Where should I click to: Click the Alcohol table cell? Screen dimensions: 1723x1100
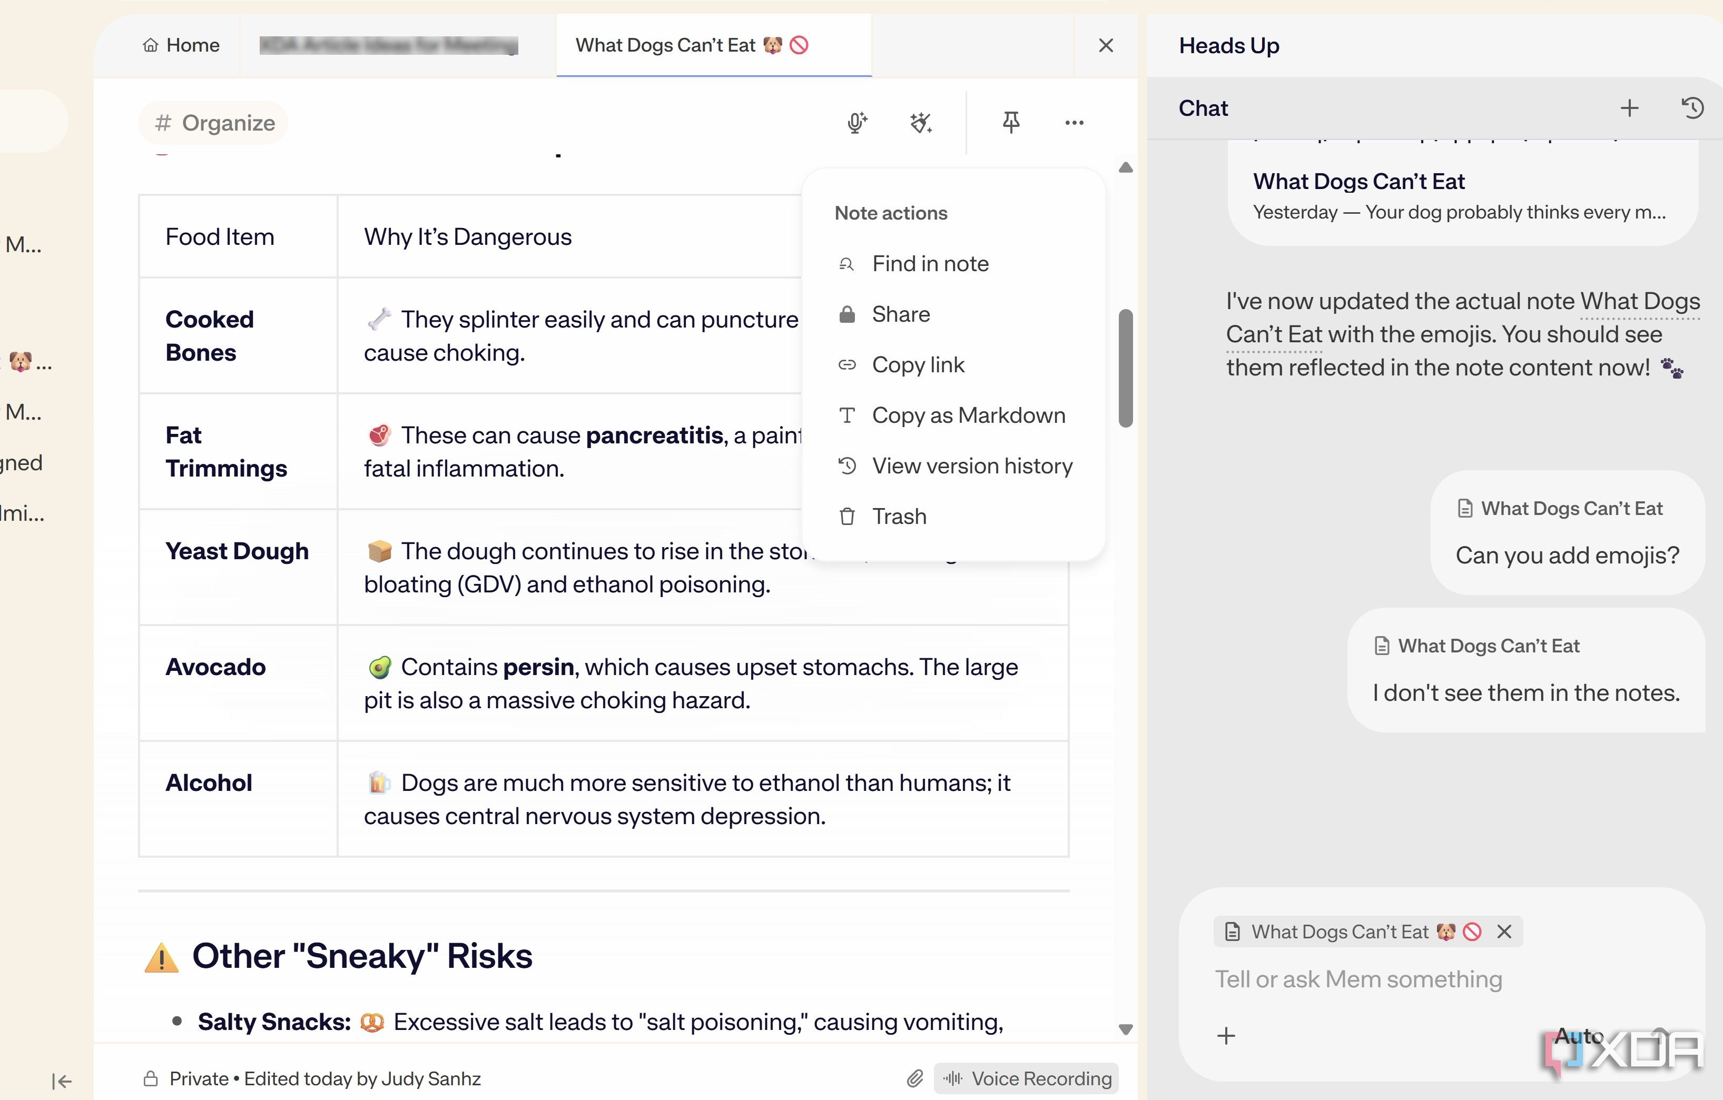238,799
